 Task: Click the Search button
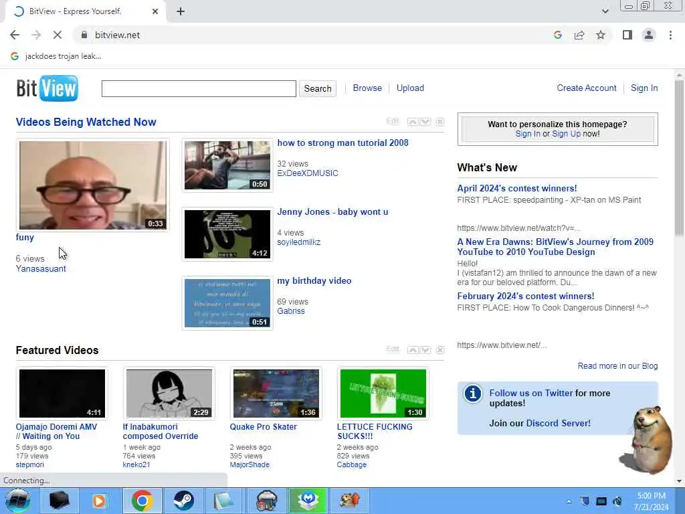[x=318, y=88]
